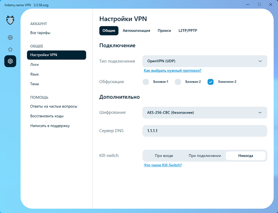This screenshot has width=278, height=213.
Task: Open the L2TP/PPTP tab
Action: click(188, 31)
